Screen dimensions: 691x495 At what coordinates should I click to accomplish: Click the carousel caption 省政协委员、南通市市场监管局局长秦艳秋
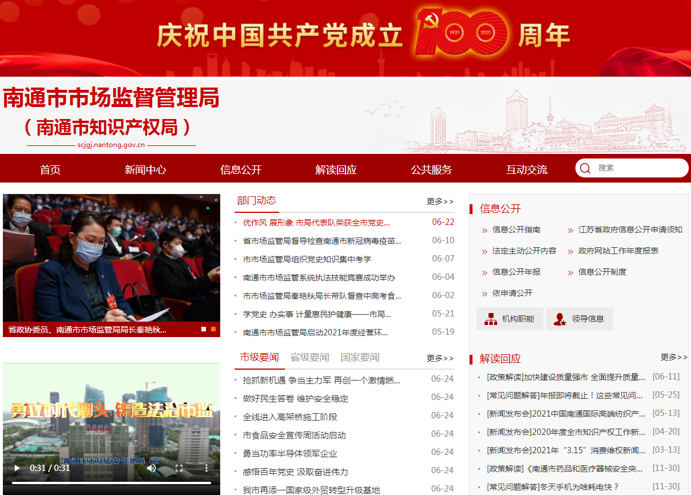pyautogui.click(x=87, y=330)
